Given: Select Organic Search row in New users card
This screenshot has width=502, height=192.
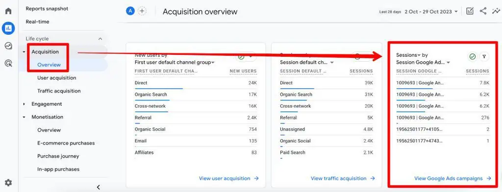Looking at the screenshot, I should pyautogui.click(x=196, y=95).
